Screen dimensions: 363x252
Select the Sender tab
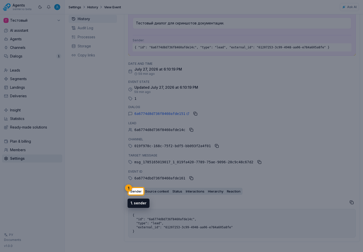(136, 191)
